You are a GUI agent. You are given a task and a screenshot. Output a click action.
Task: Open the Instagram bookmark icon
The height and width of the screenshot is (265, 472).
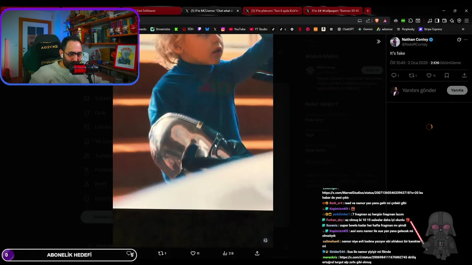click(223, 29)
